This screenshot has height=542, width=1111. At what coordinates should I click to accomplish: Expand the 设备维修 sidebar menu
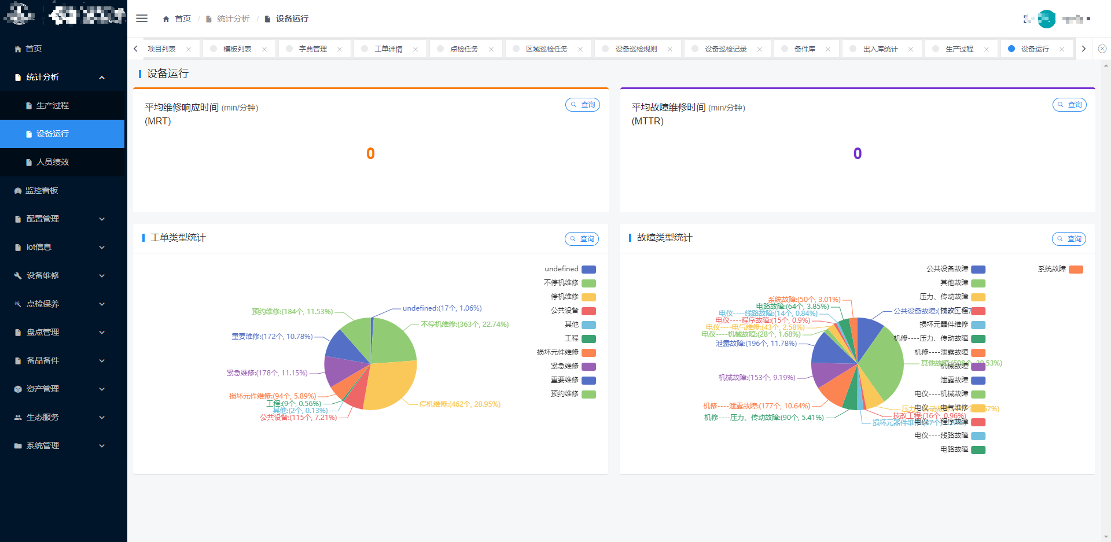(x=62, y=275)
